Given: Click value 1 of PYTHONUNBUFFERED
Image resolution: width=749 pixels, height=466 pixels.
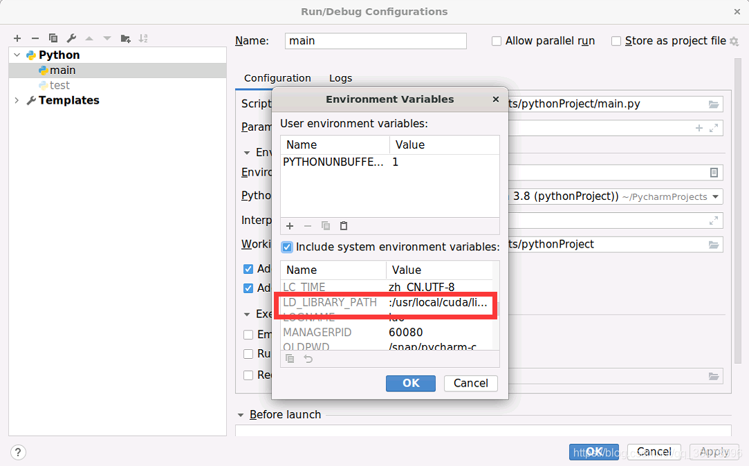Looking at the screenshot, I should pyautogui.click(x=396, y=162).
